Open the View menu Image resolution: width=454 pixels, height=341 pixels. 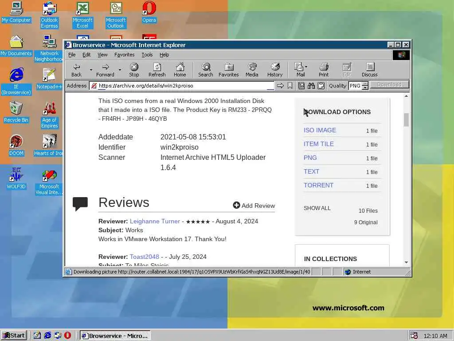pos(102,55)
